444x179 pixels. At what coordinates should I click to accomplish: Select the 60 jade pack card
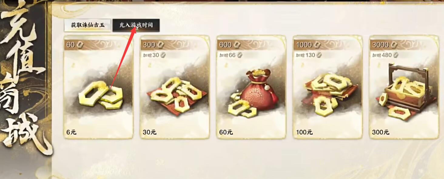(x=98, y=87)
